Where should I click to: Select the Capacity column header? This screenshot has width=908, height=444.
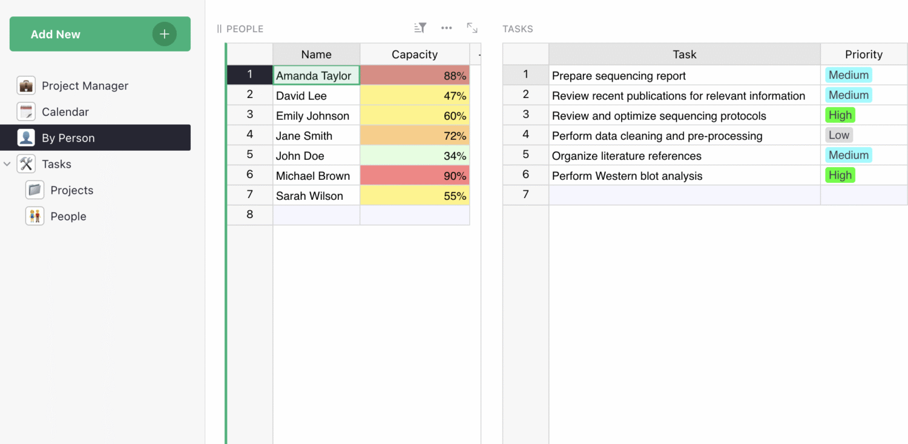[x=414, y=55]
